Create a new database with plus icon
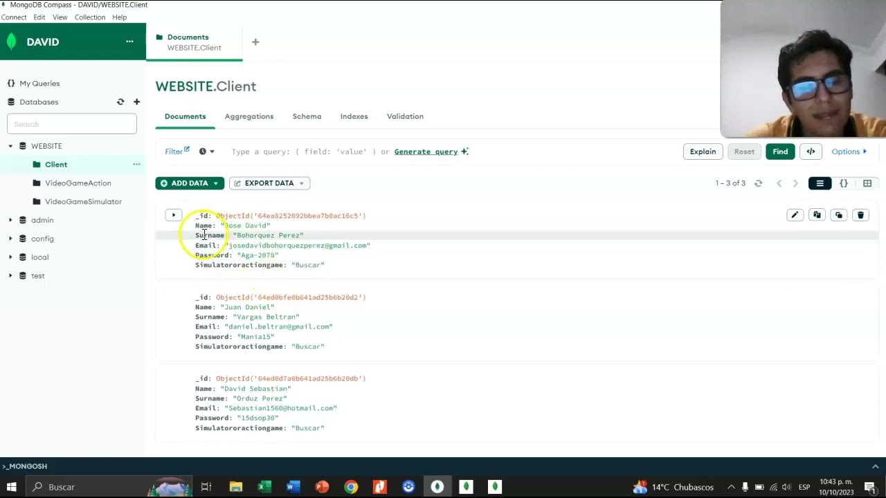The image size is (886, 498). coord(136,102)
